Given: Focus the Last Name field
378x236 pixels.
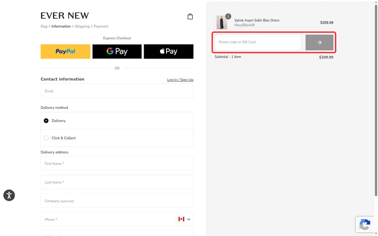Looking at the screenshot, I should click(x=117, y=182).
